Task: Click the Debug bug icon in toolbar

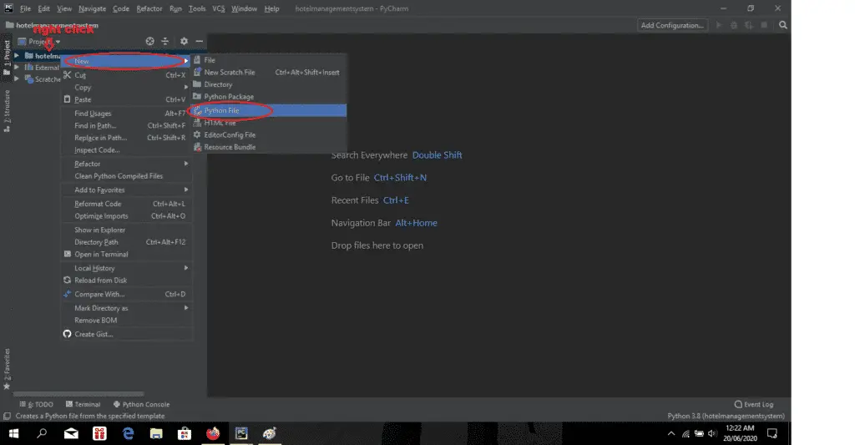Action: (733, 25)
